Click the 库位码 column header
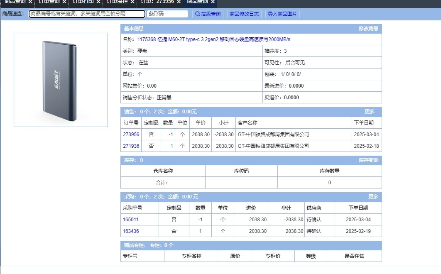 click(x=241, y=171)
